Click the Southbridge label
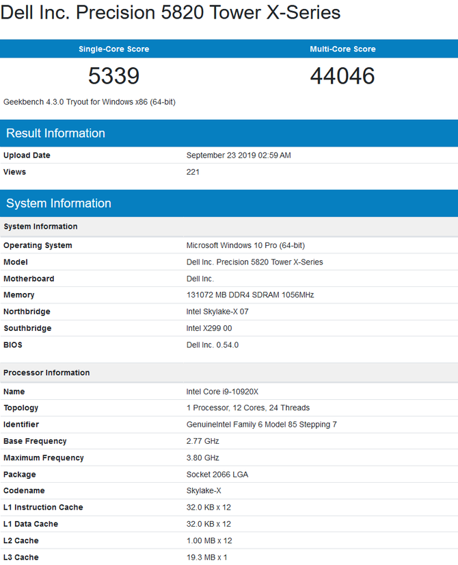 click(x=27, y=328)
